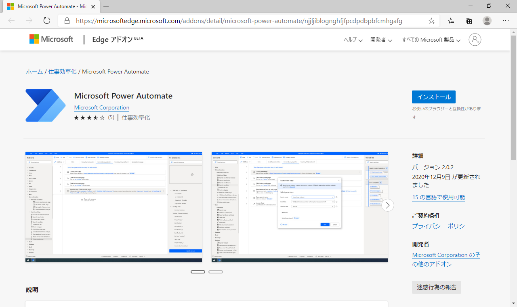The width and height of the screenshot is (517, 307).
Task: Expand すべての Microsoft 製品 menu
Action: point(431,40)
